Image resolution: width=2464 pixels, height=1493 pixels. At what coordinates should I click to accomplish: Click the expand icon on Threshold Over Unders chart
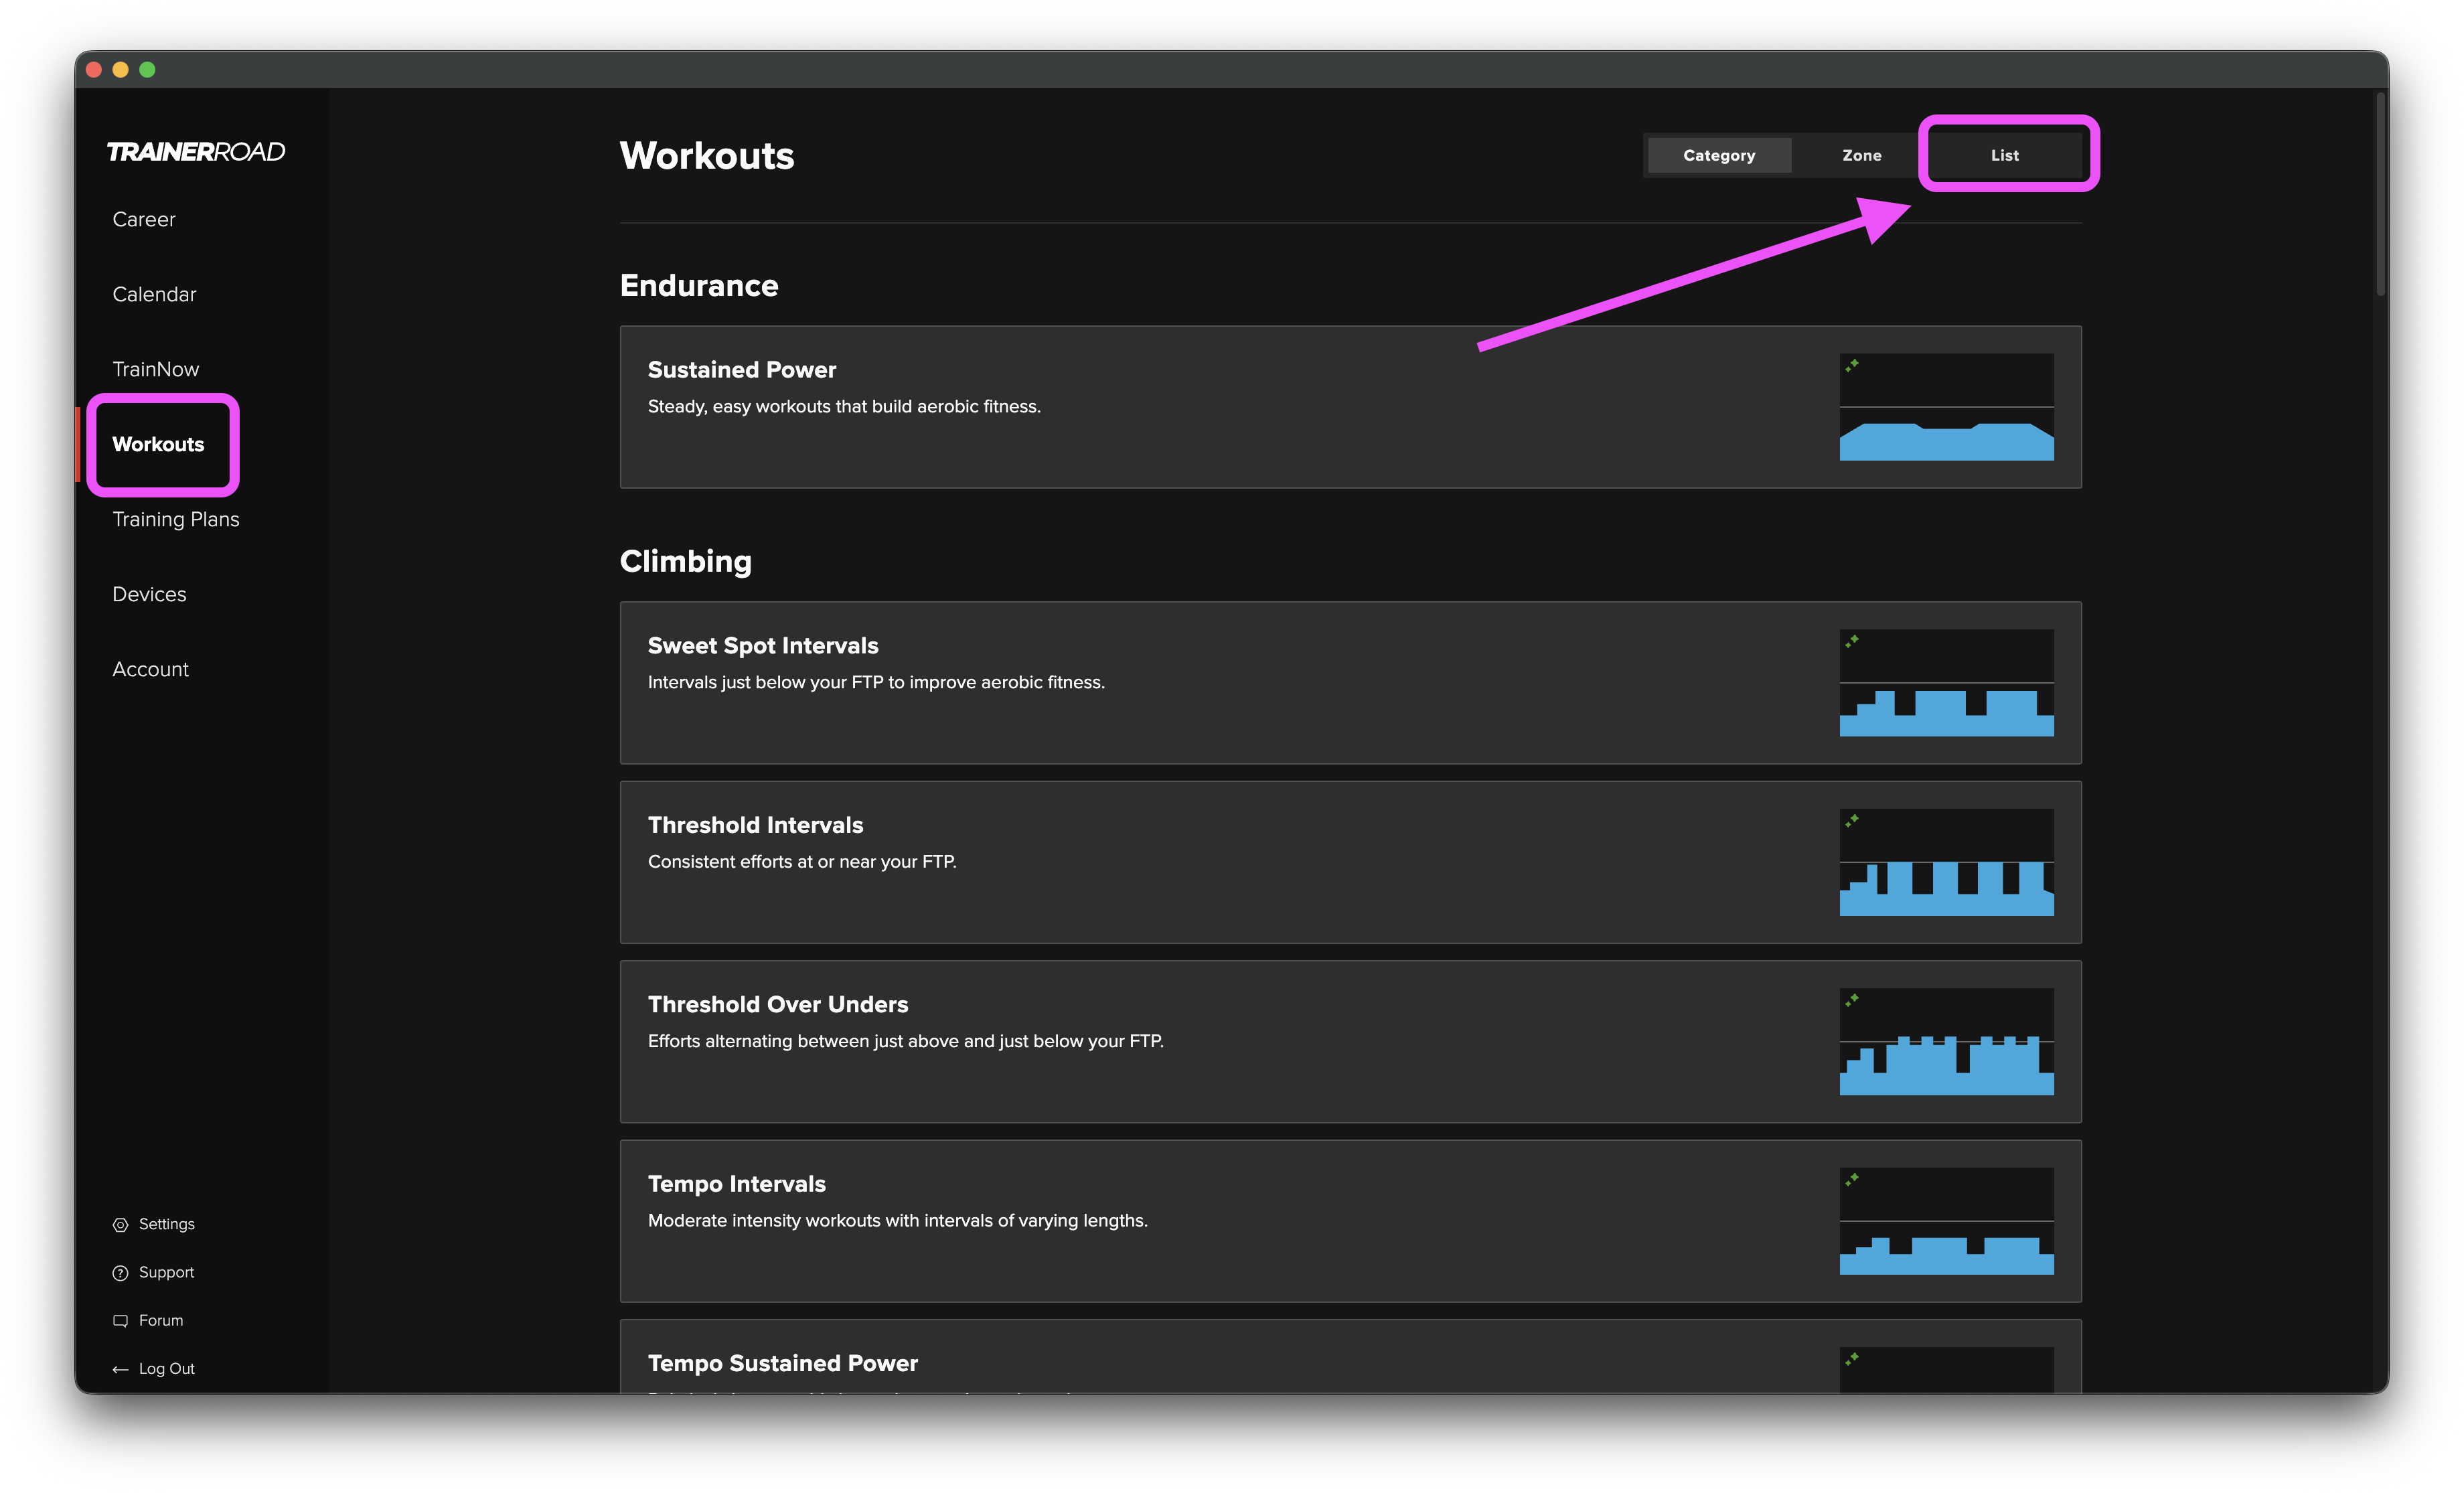pyautogui.click(x=1852, y=999)
